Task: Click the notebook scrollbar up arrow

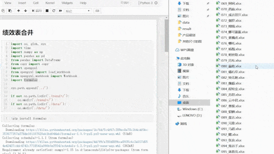Action: click(x=167, y=18)
